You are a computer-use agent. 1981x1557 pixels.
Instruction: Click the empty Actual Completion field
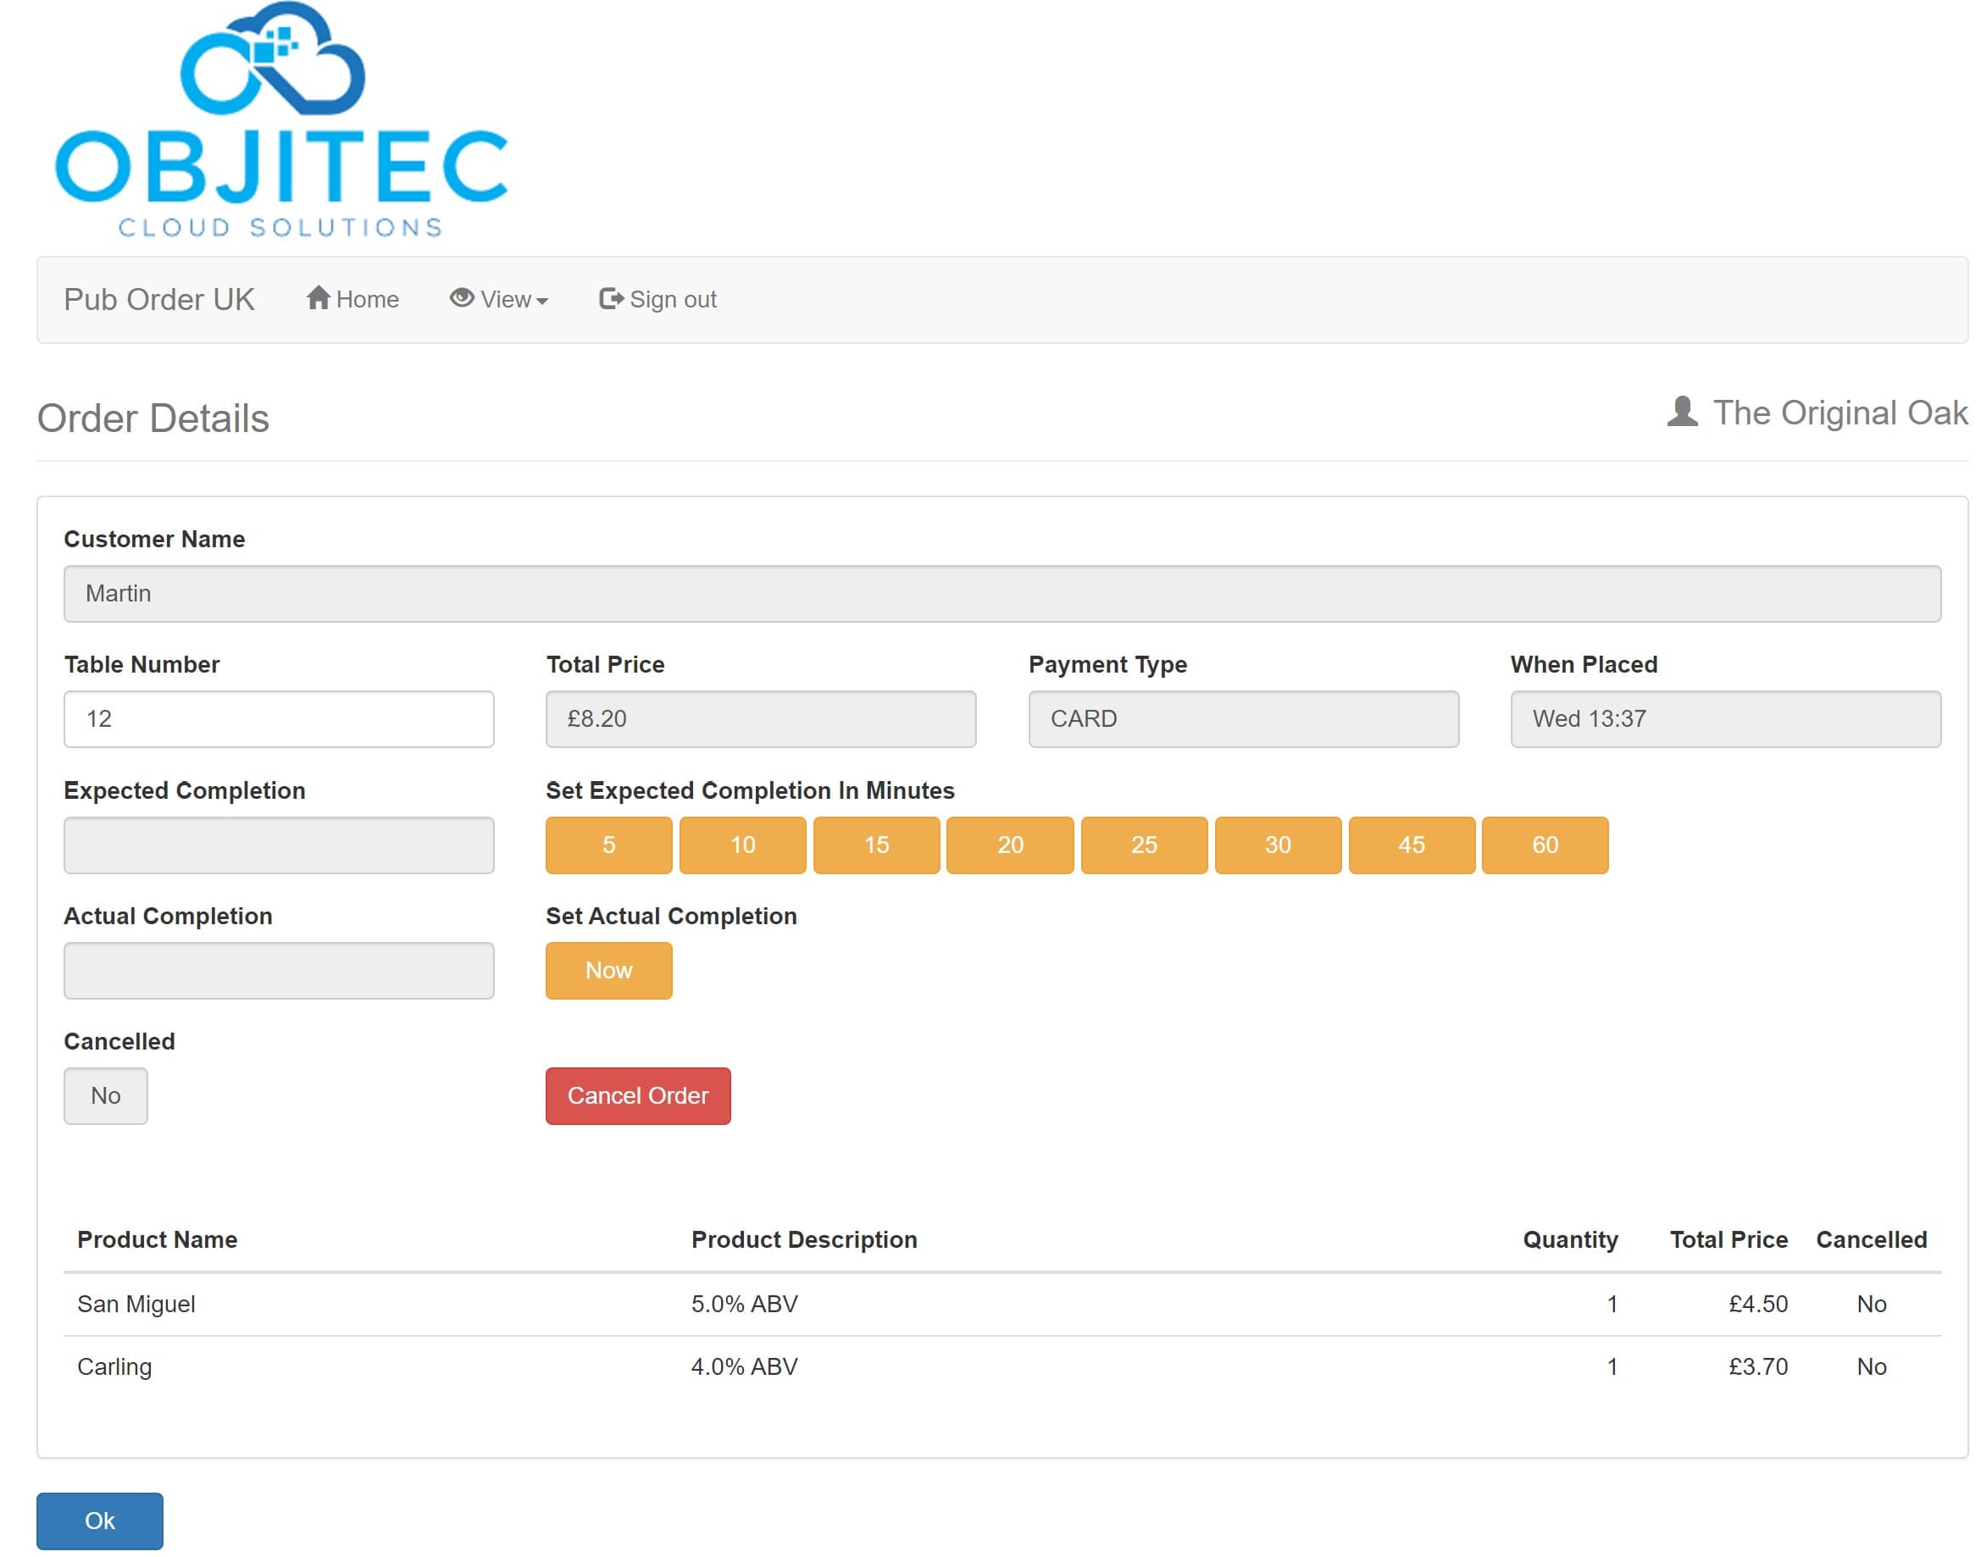pos(279,972)
